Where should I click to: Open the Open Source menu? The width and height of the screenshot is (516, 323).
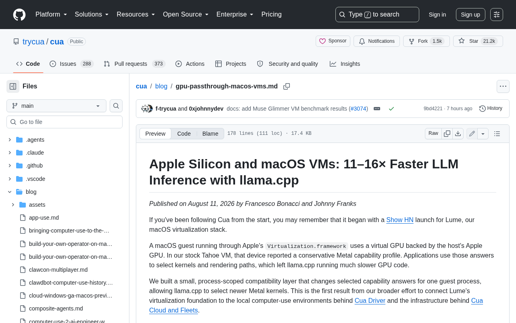pyautogui.click(x=186, y=15)
